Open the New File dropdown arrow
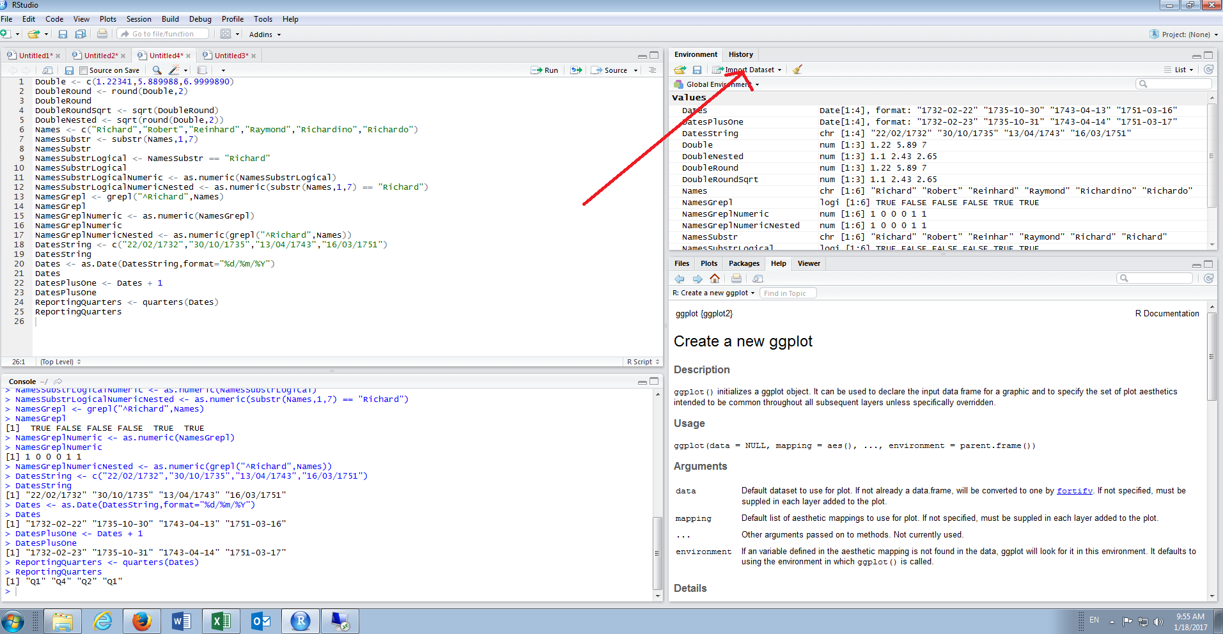1223x634 pixels. [17, 35]
